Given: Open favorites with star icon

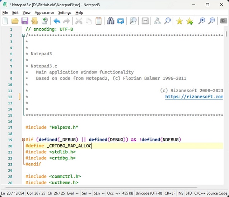Looking at the screenshot, I should tap(179, 21).
